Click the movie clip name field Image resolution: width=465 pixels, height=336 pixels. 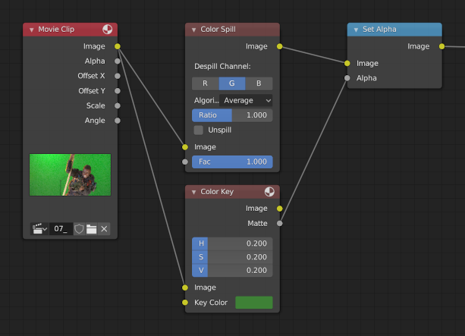tap(61, 228)
